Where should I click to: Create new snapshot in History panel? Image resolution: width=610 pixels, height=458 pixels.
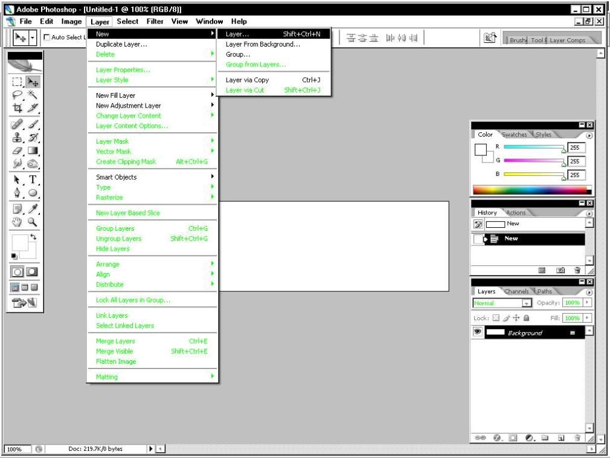click(560, 270)
